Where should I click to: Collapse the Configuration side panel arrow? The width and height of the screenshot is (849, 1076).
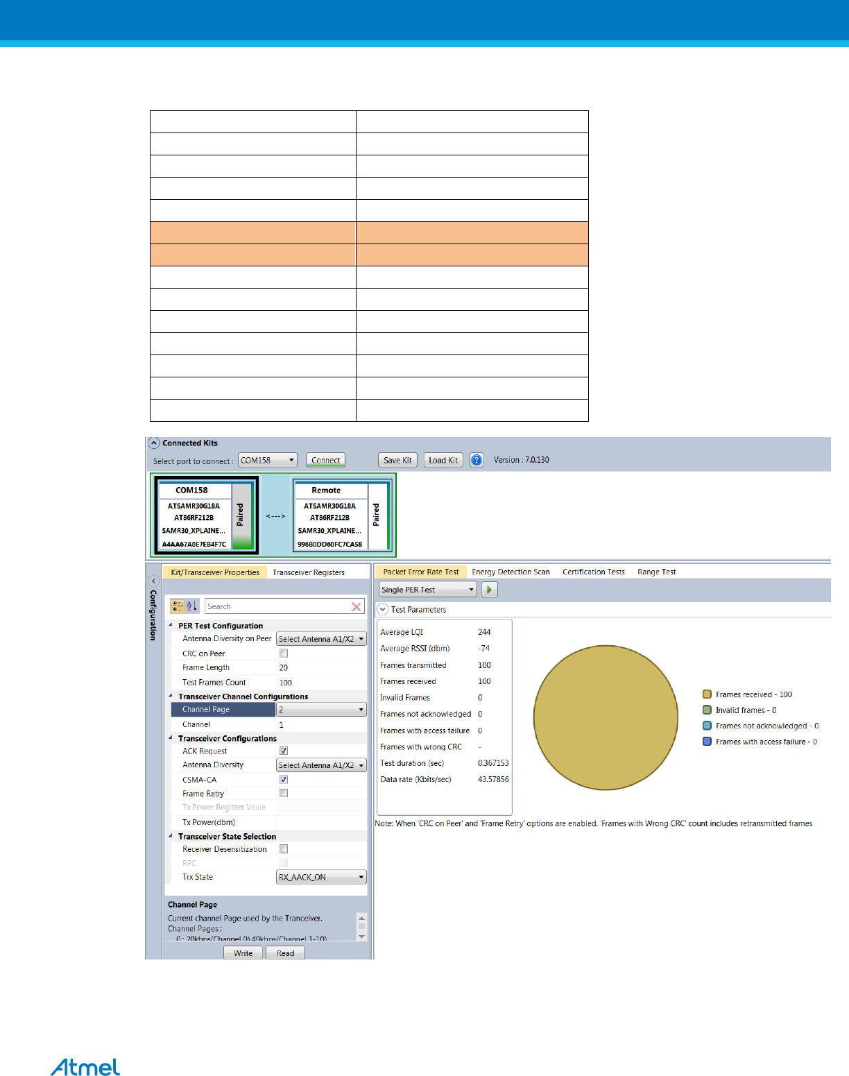154,581
